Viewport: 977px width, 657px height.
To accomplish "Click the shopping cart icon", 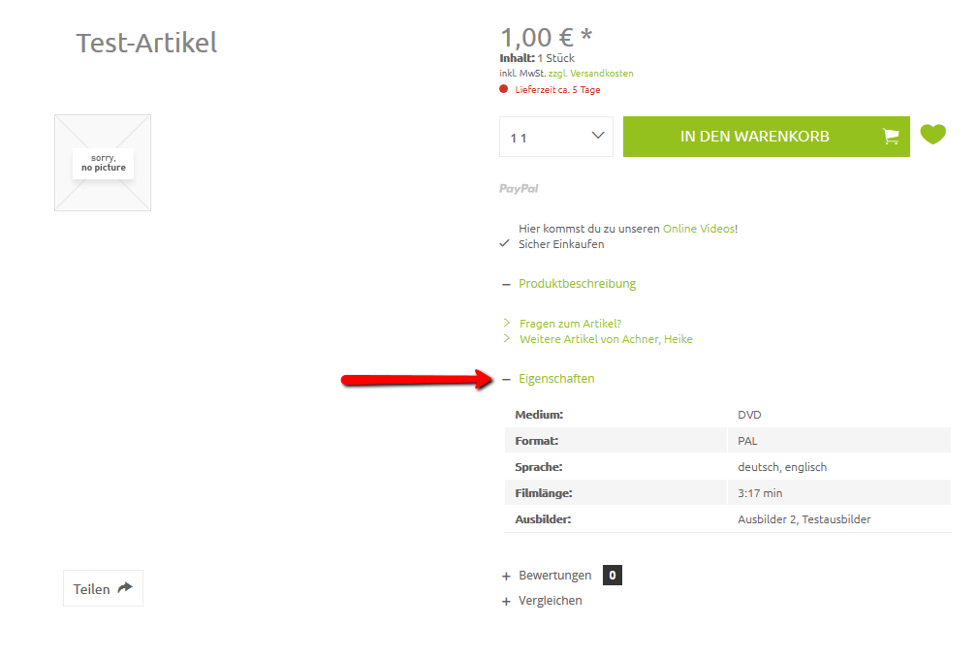I will tap(890, 137).
